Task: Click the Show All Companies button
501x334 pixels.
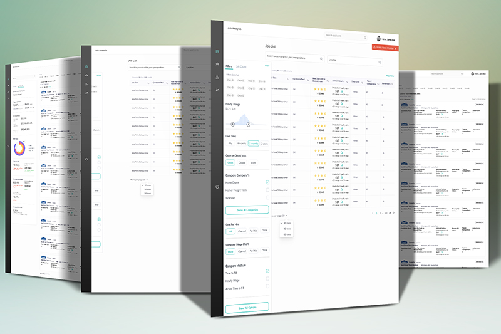Action: (247, 210)
